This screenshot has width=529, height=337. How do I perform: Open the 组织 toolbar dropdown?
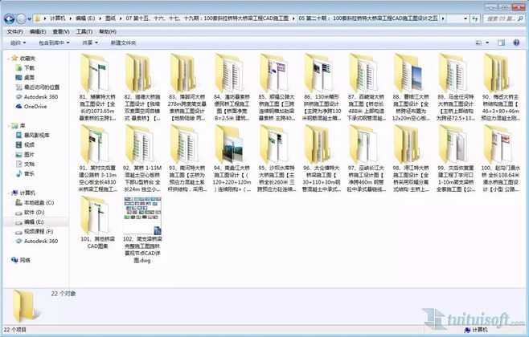[18, 43]
